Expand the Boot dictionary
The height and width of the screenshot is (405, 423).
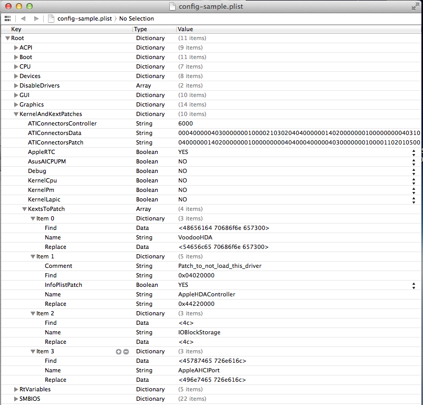tap(16, 57)
